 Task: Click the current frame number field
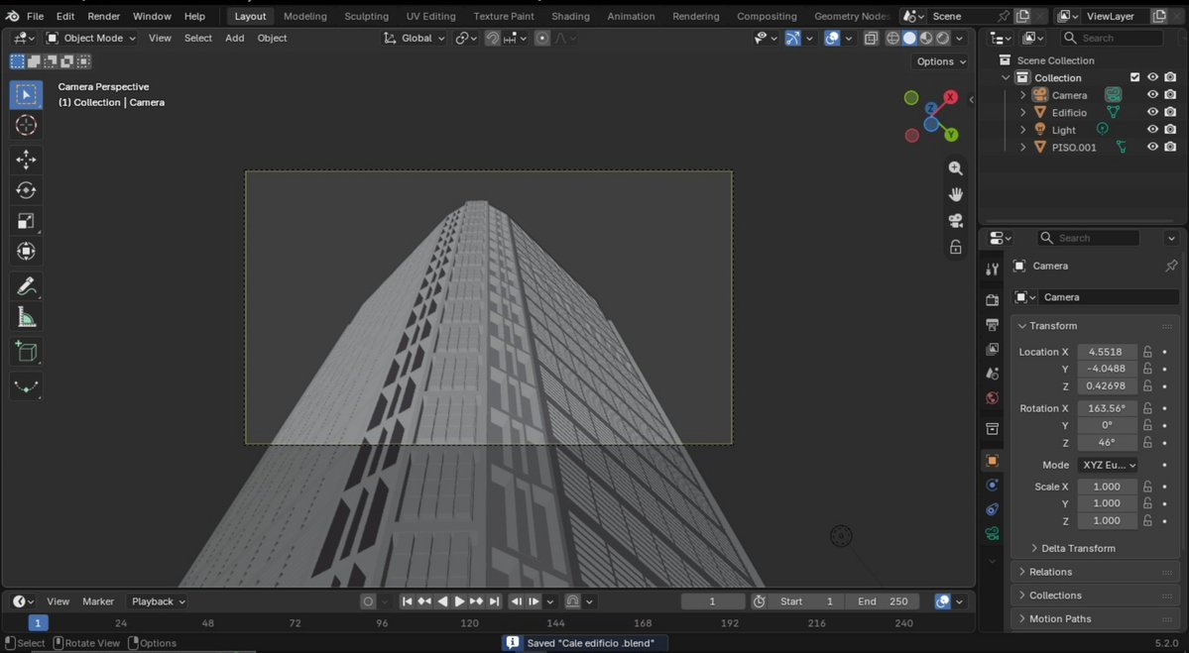click(x=712, y=601)
